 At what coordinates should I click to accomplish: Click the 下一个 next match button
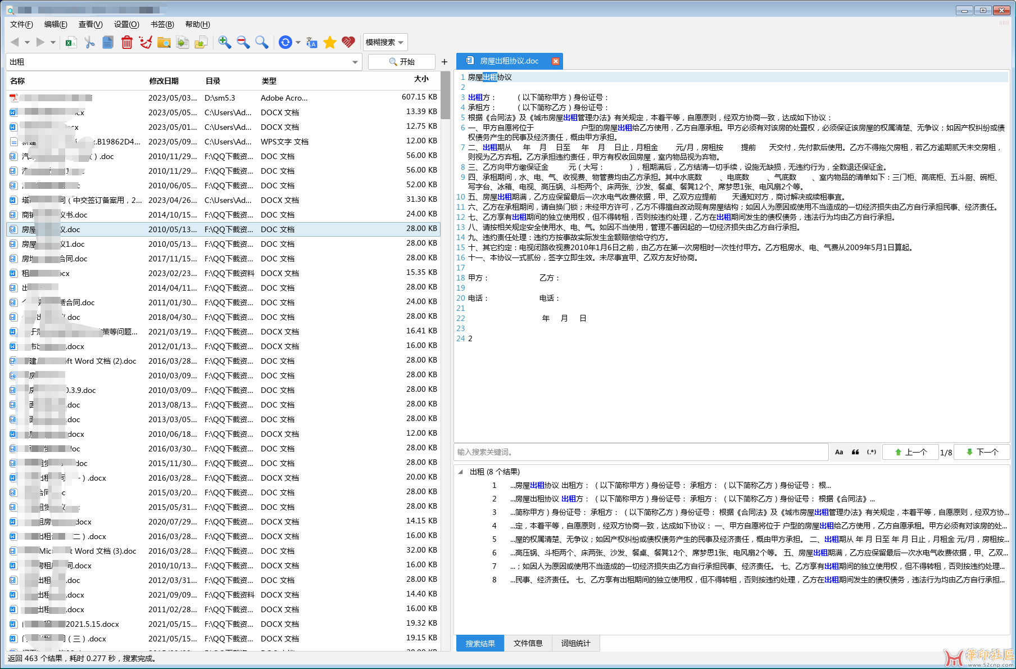pos(982,452)
